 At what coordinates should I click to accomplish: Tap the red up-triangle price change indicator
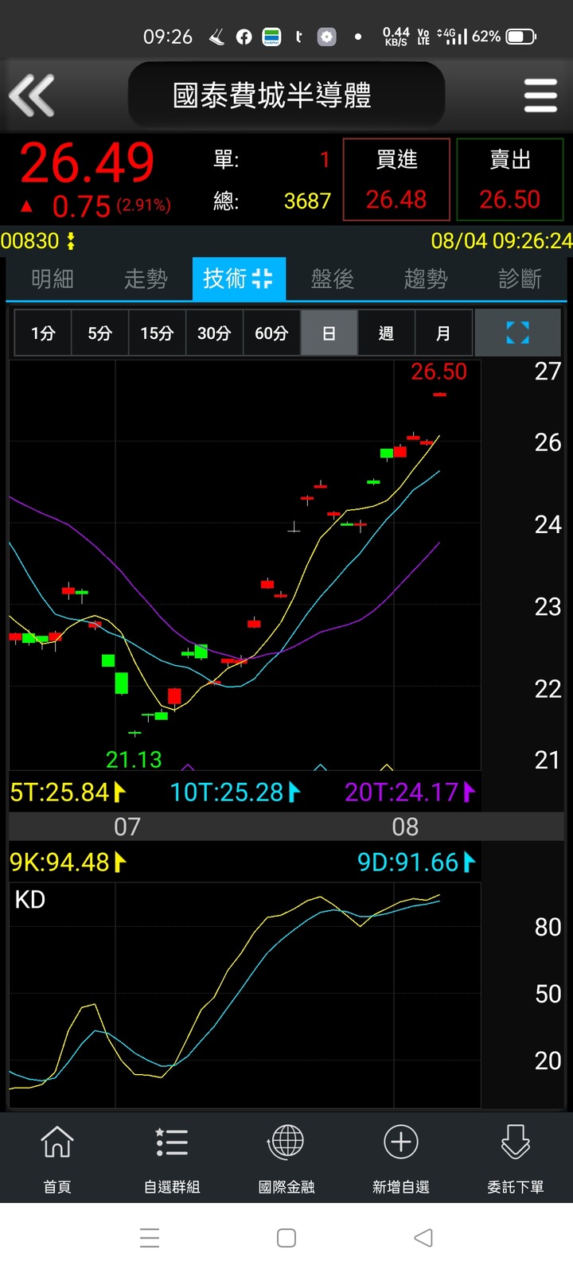(26, 206)
